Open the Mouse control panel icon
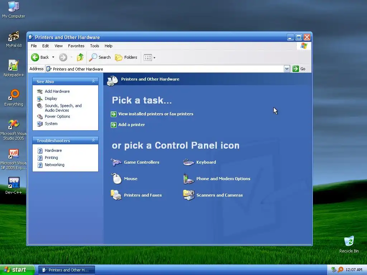 pos(116,179)
